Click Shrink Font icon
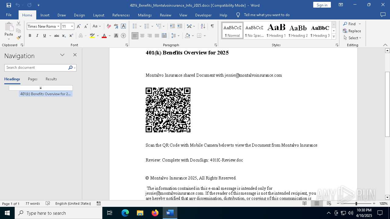The height and width of the screenshot is (219, 390). [x=86, y=26]
